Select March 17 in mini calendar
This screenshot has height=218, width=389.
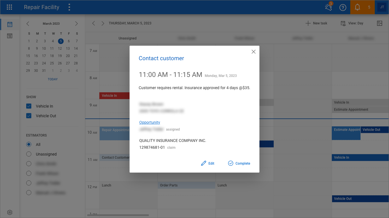pos(44,56)
